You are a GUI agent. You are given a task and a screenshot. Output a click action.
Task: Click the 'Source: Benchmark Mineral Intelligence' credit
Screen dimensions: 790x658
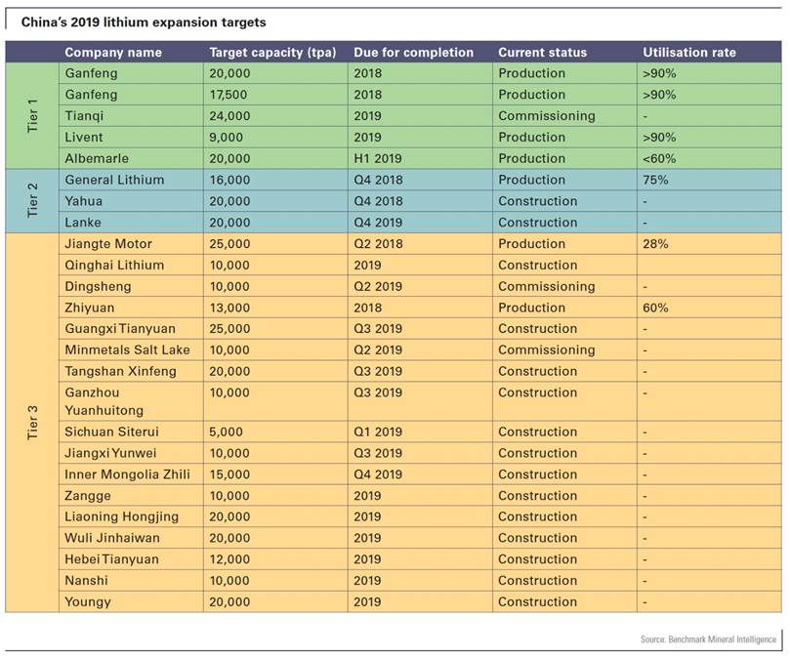[708, 639]
